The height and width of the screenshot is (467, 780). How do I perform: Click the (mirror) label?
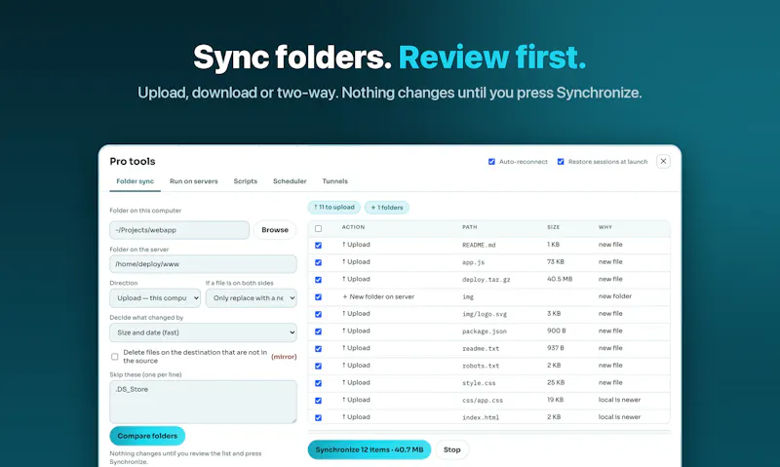[x=284, y=357]
